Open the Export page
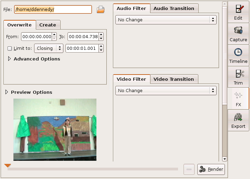This screenshot has height=179, width=250. click(238, 120)
